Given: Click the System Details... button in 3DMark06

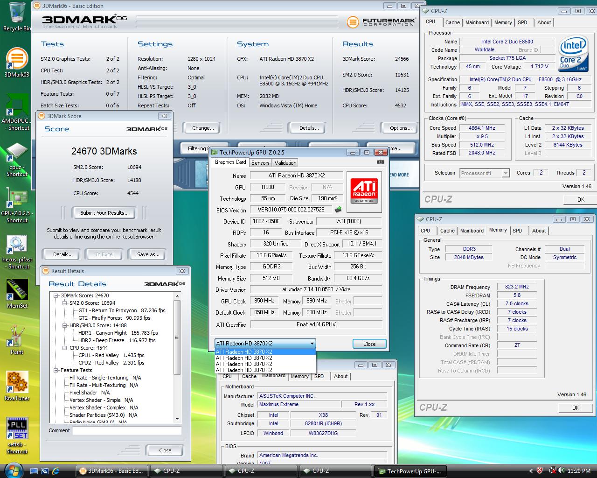Looking at the screenshot, I should click(x=309, y=128).
